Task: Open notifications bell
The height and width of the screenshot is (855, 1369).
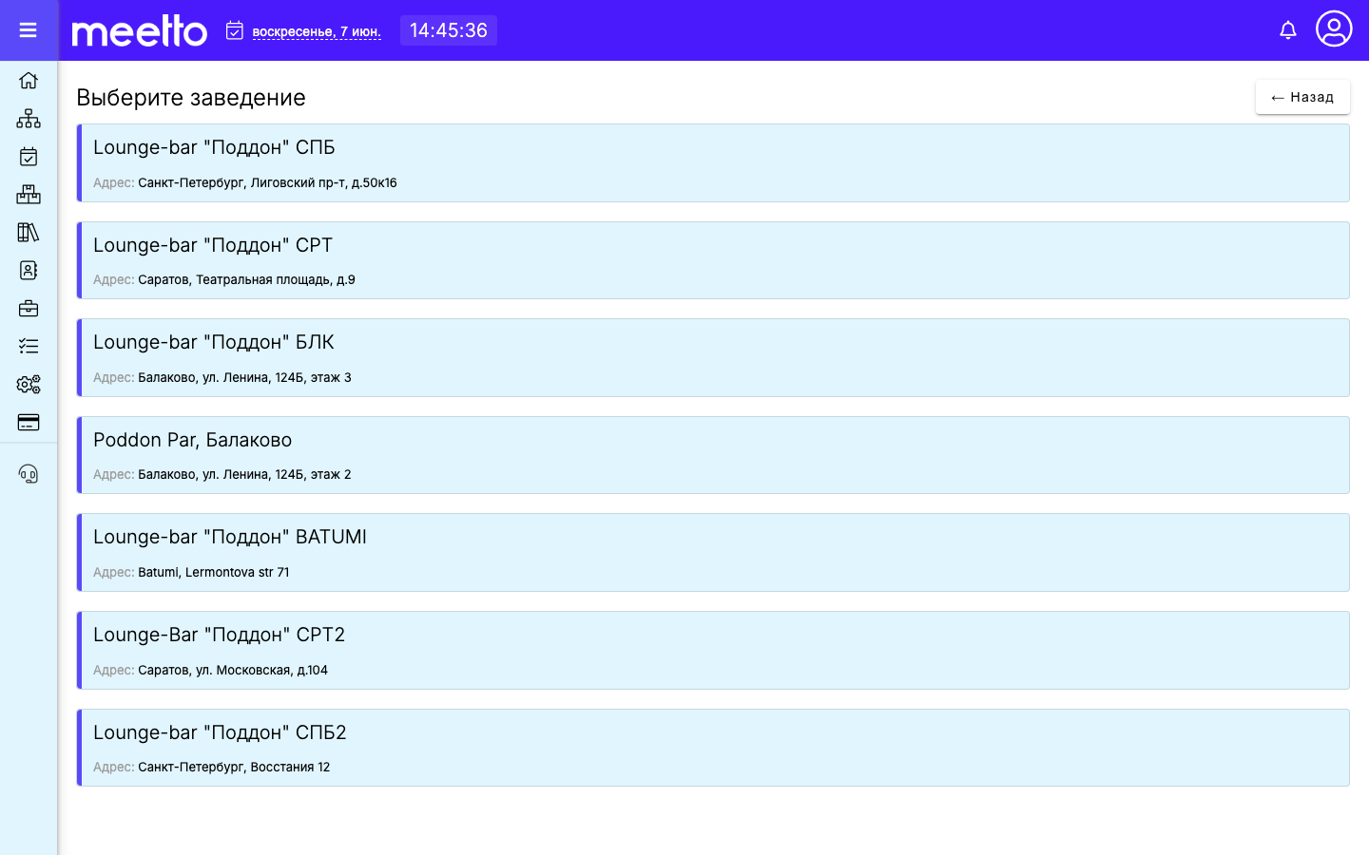Action: [x=1288, y=30]
